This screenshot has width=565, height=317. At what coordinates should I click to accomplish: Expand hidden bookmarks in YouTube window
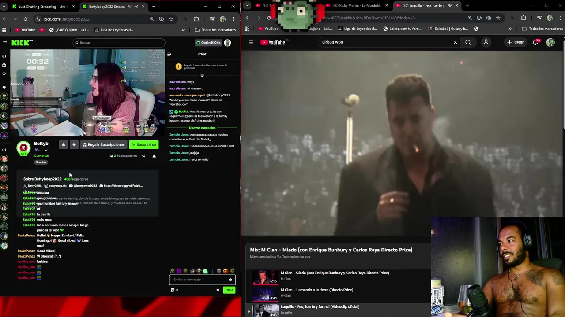[510, 29]
